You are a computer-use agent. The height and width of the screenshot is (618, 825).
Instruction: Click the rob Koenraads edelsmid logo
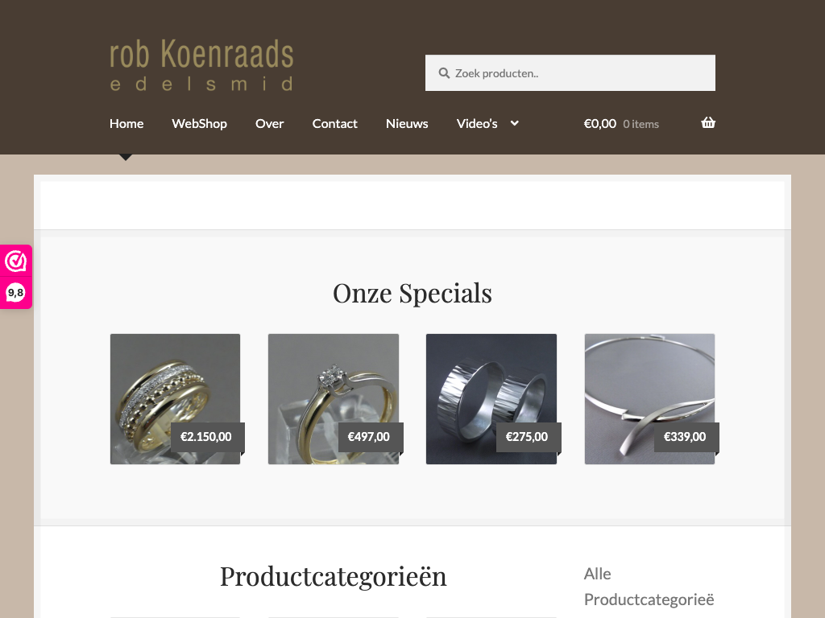pyautogui.click(x=201, y=65)
